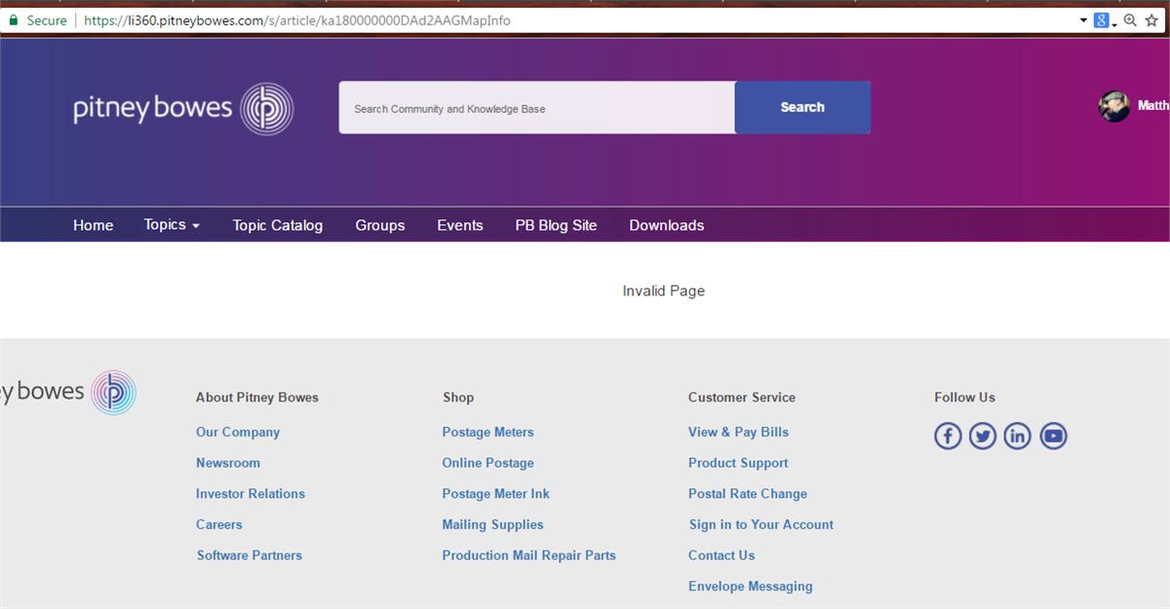Image resolution: width=1170 pixels, height=609 pixels.
Task: Open the Contact Us link
Action: coord(721,555)
